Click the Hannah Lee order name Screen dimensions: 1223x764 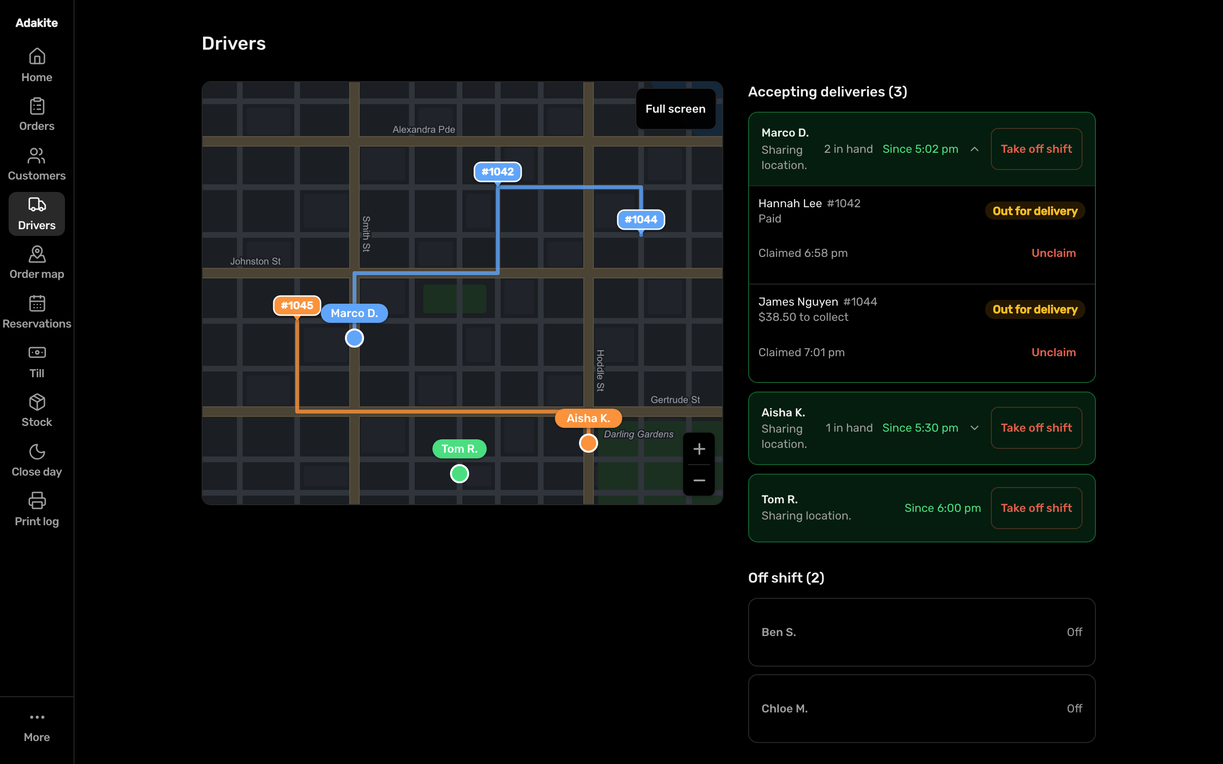click(x=790, y=203)
